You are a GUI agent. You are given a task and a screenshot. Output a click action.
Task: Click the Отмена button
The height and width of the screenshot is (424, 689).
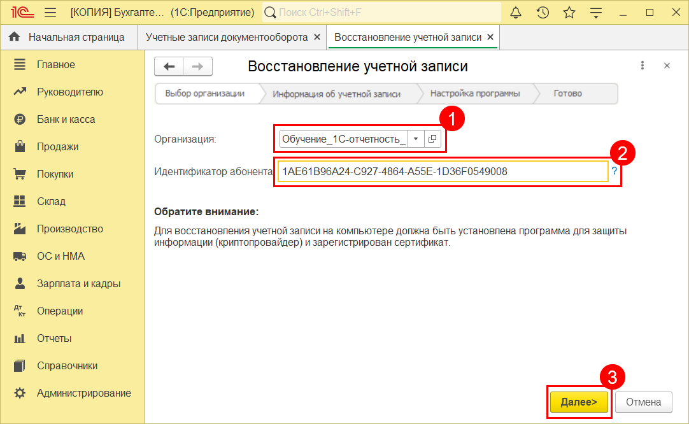[x=644, y=402]
